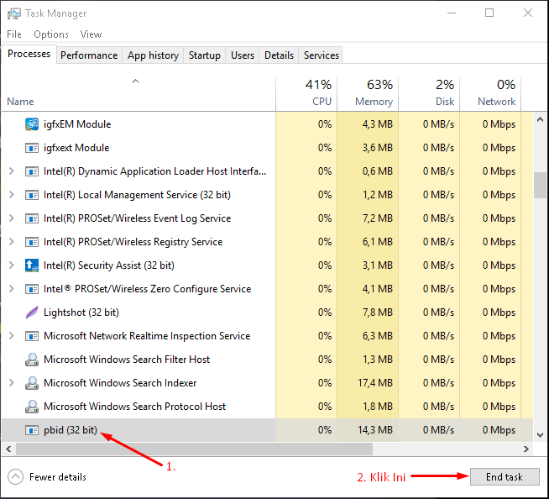
Task: Click the vertical scrollbar thumb
Action: pyautogui.click(x=540, y=185)
